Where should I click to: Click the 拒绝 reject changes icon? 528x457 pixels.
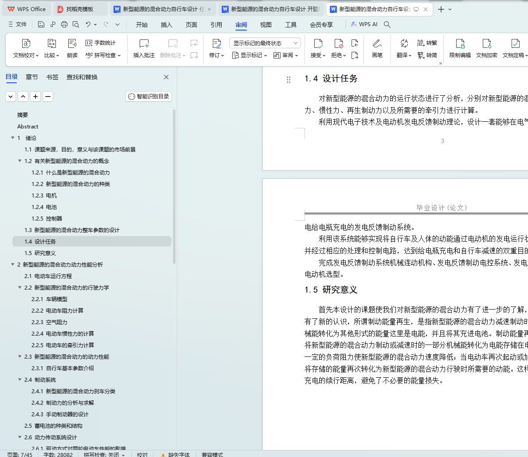click(x=338, y=44)
